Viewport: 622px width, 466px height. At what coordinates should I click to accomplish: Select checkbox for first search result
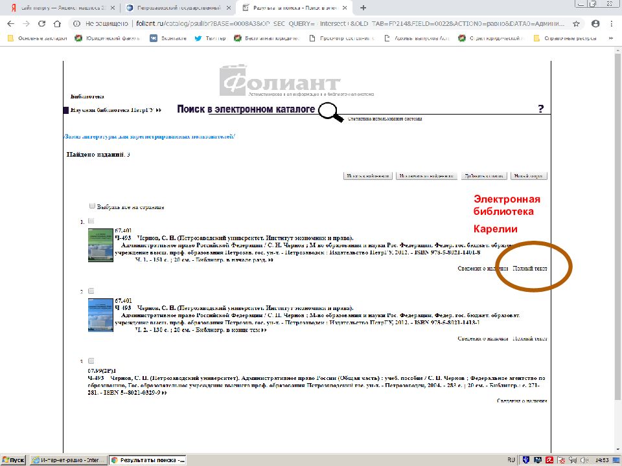tap(91, 221)
